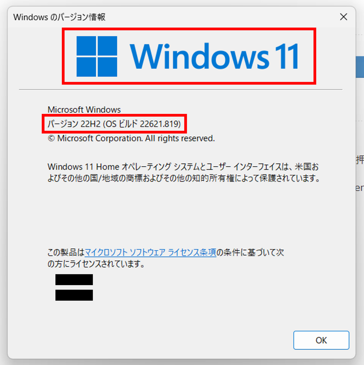Click the この製品は license sentence text
Viewport: 364px width, 365px height.
pyautogui.click(x=166, y=252)
